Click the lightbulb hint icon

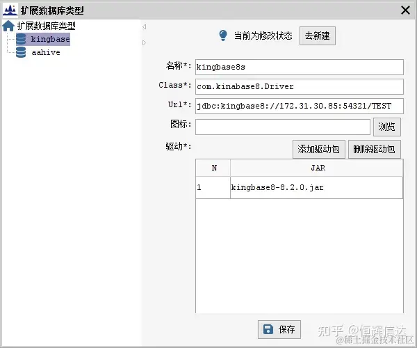[x=223, y=35]
